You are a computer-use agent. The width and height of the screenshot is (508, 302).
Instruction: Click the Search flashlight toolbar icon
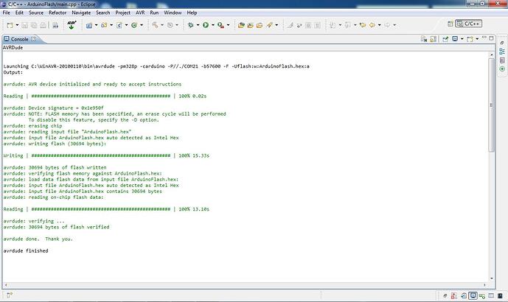pyautogui.click(x=269, y=25)
